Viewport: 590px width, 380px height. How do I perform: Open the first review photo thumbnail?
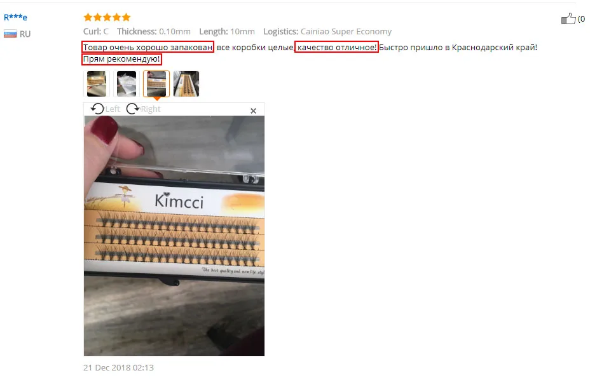tap(97, 83)
